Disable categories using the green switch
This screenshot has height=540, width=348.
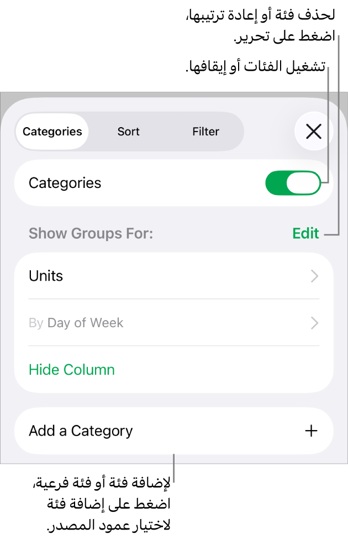(293, 182)
